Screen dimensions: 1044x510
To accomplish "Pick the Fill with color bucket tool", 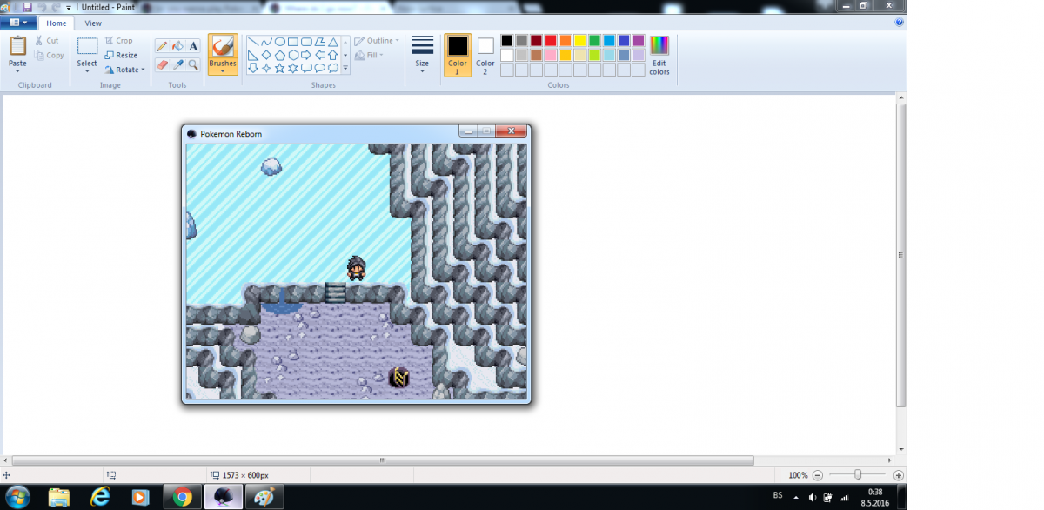I will (x=177, y=46).
